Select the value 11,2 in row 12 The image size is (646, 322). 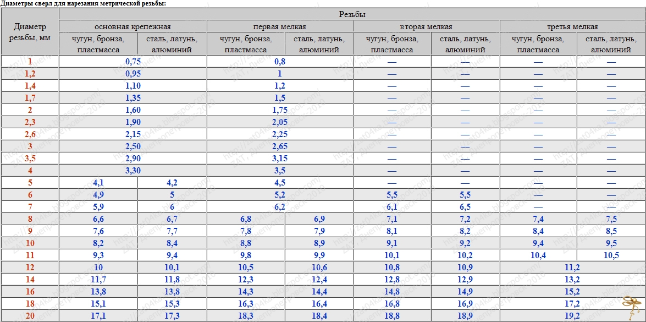tap(573, 267)
